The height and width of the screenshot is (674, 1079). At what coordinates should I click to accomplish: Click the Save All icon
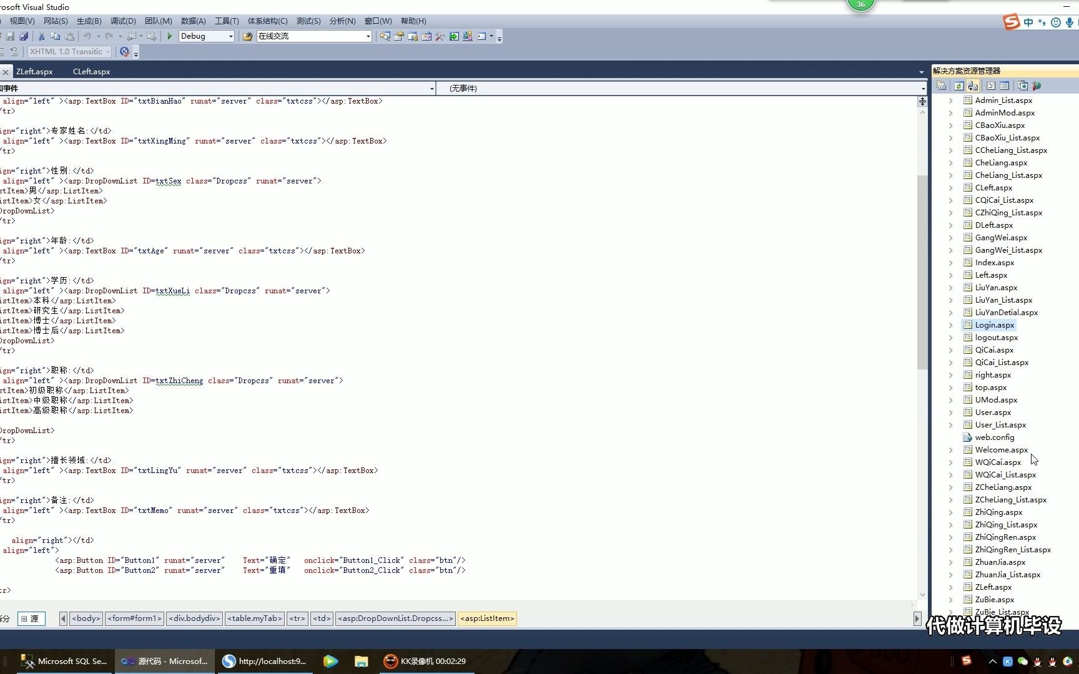[x=24, y=36]
